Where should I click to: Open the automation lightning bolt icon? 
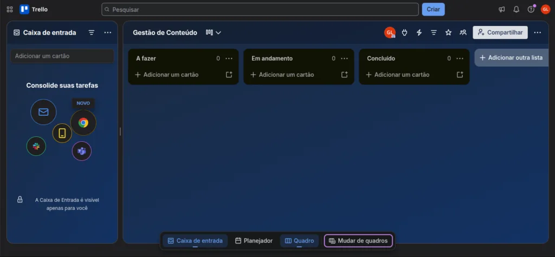(x=419, y=32)
